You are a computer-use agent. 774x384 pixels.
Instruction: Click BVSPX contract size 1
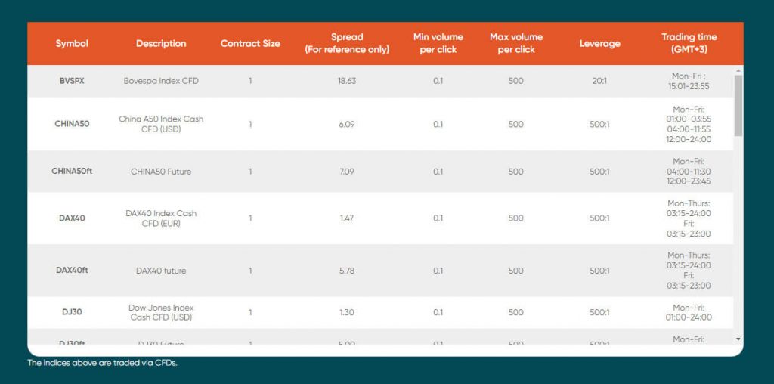[x=250, y=81]
